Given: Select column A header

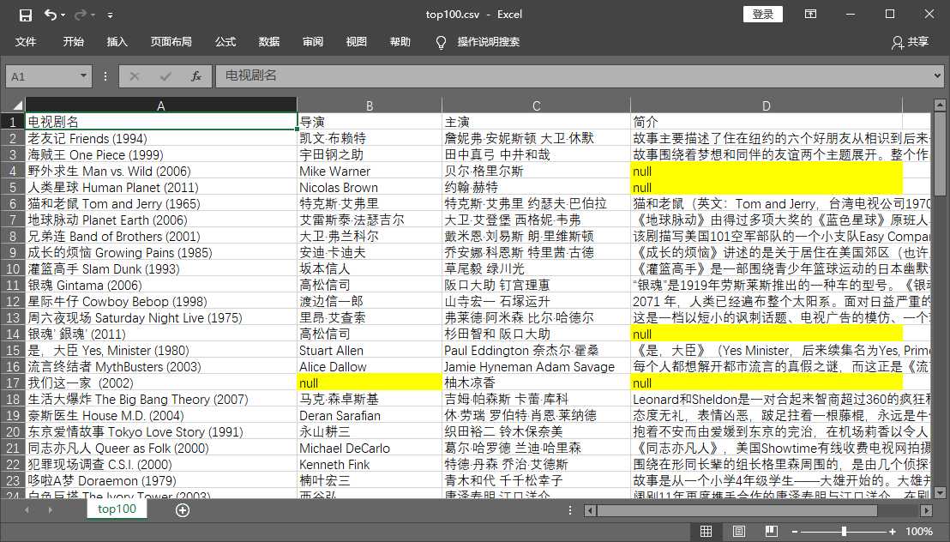Looking at the screenshot, I should pos(160,105).
